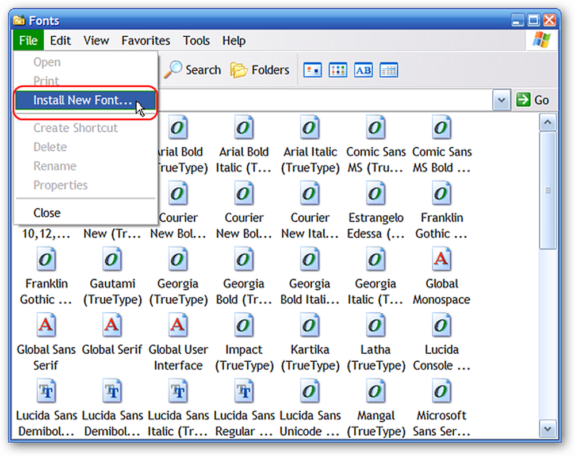The image size is (575, 456).
Task: Select the AB similarity view icon
Action: 363,70
